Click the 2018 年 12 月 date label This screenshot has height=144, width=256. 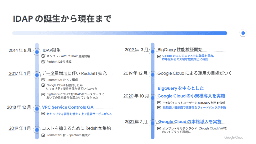pyautogui.click(x=19, y=107)
